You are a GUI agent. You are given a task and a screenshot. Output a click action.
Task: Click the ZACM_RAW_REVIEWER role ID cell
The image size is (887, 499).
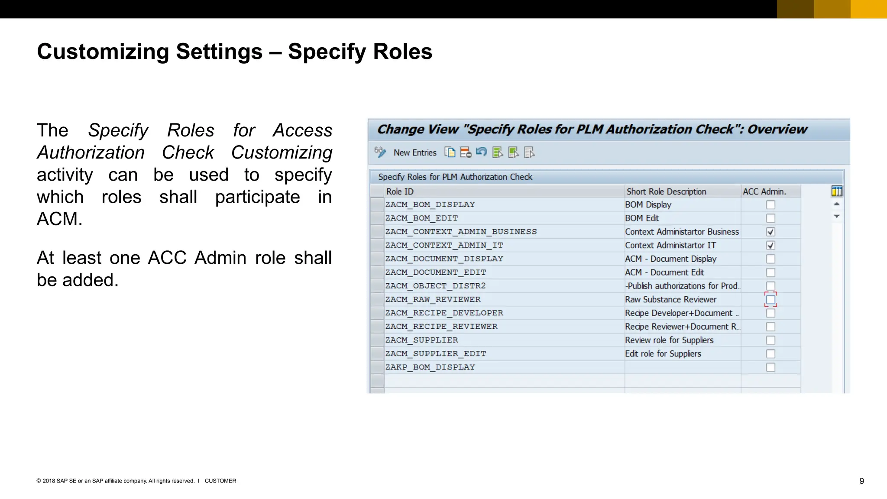pyautogui.click(x=504, y=299)
